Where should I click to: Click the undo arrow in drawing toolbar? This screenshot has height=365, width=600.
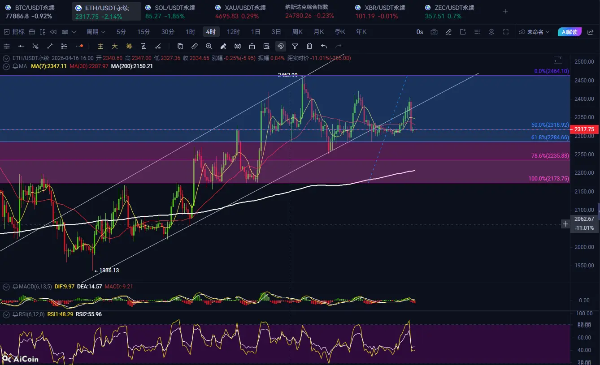coord(324,46)
